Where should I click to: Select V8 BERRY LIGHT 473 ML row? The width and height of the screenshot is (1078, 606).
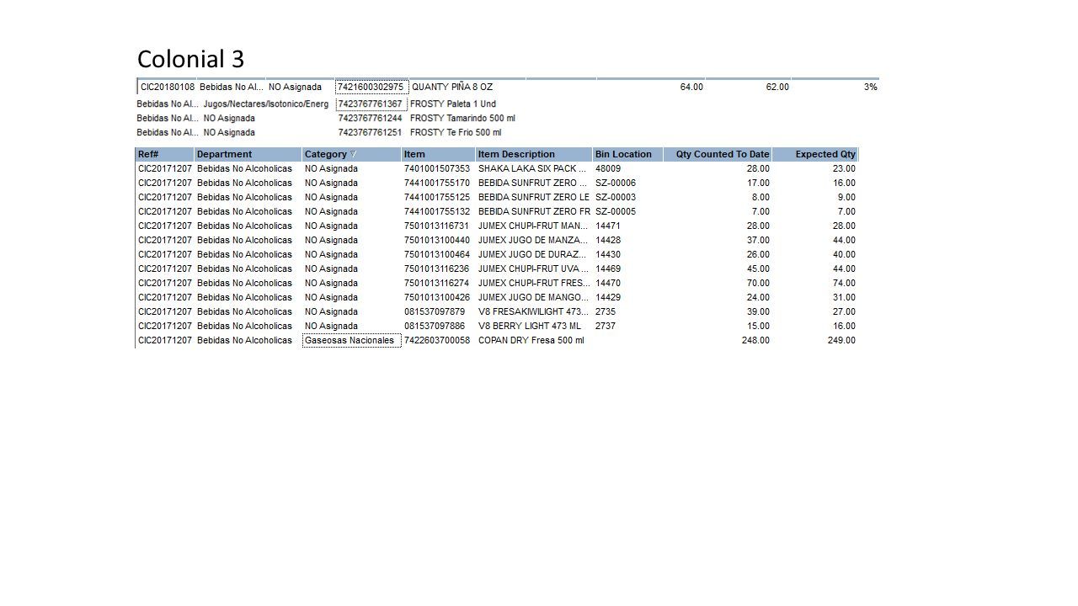(497, 326)
